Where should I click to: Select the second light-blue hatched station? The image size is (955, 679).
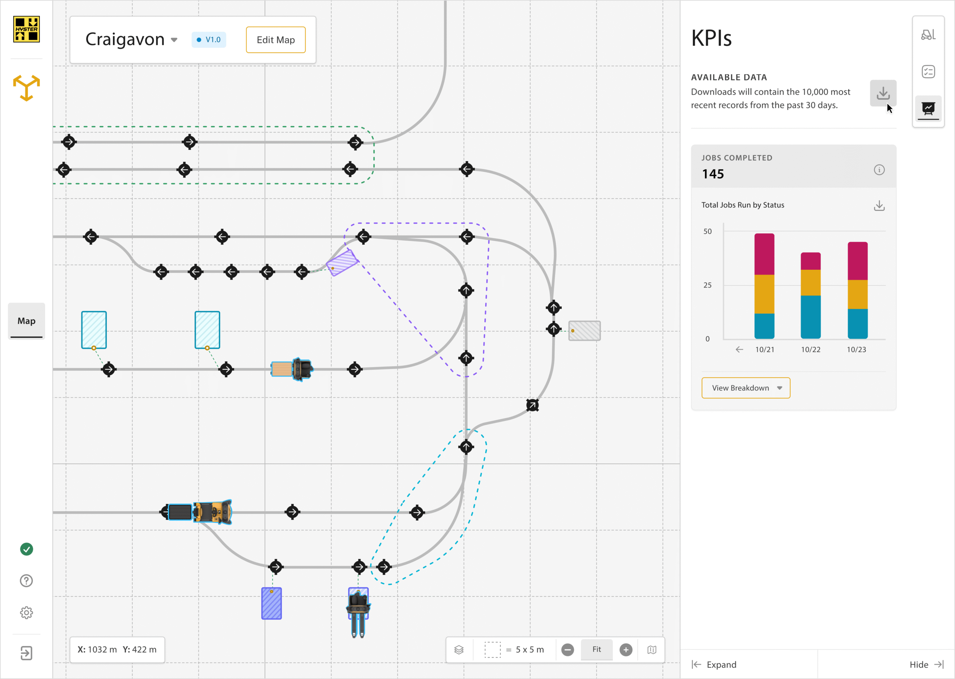click(207, 330)
